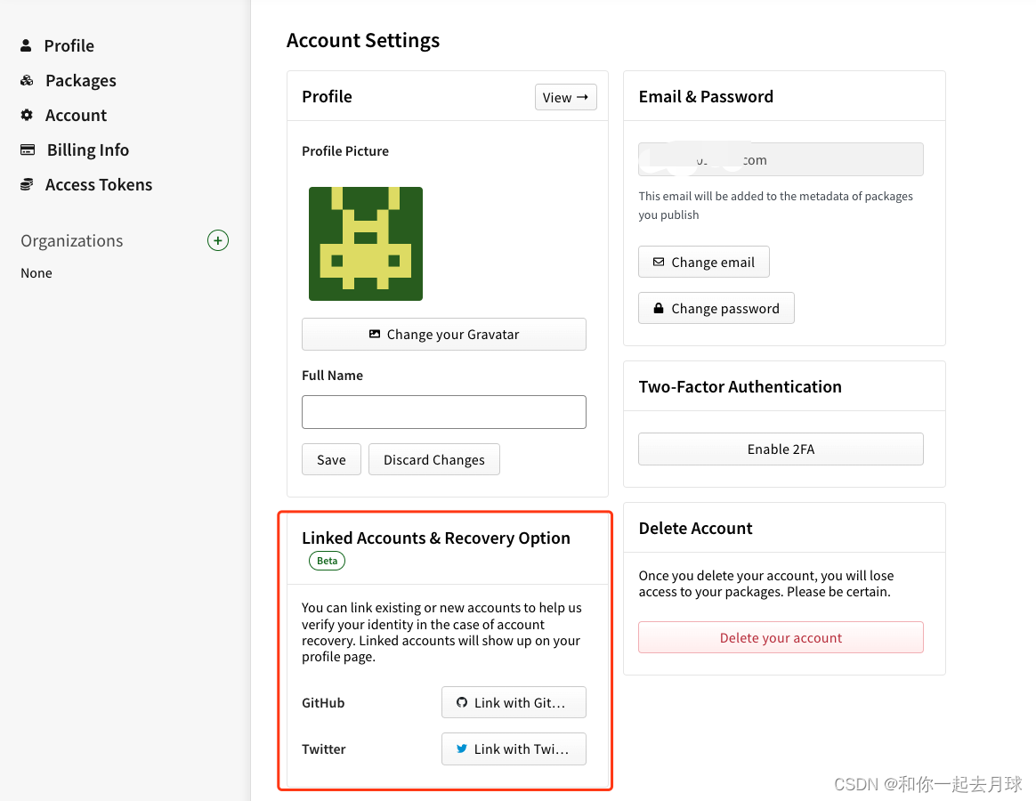
Task: Click the Change password button
Action: 716,309
